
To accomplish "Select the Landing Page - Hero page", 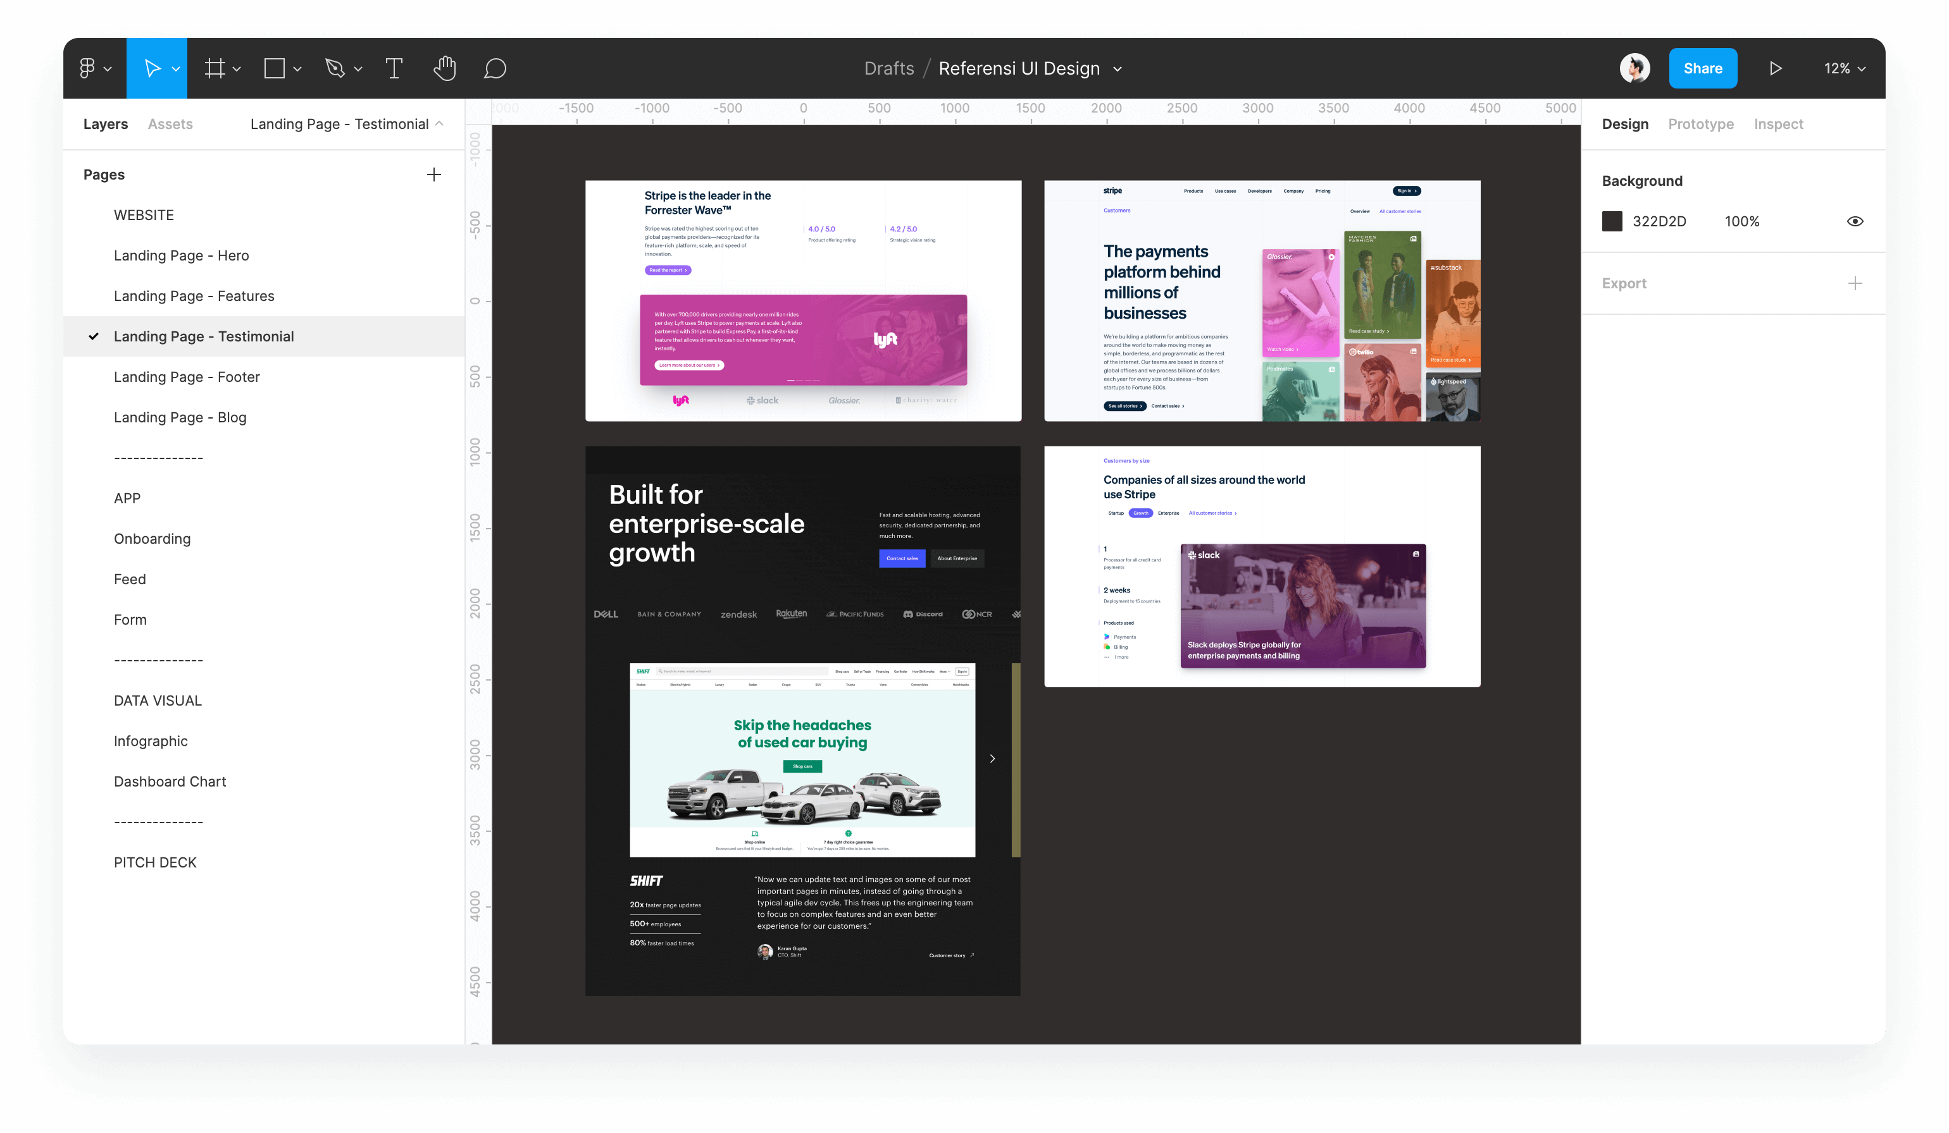I will (x=264, y=256).
